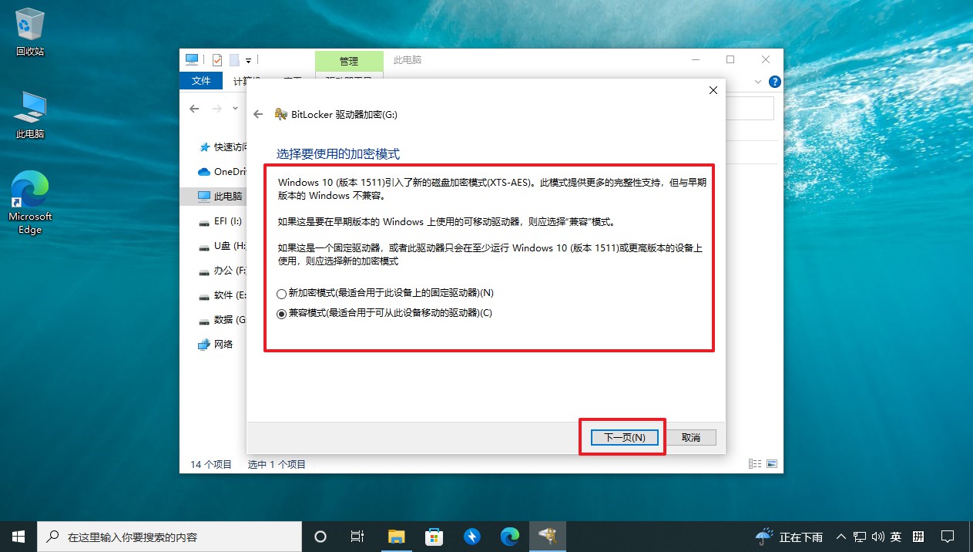The image size is (973, 552).
Task: Launch Microsoft Store from the taskbar
Action: (x=434, y=536)
